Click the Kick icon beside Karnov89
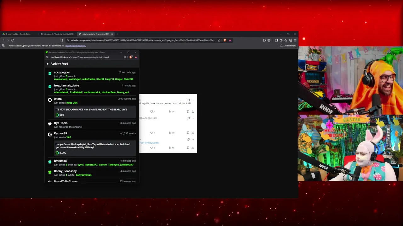The width and height of the screenshot is (403, 226). (50, 134)
